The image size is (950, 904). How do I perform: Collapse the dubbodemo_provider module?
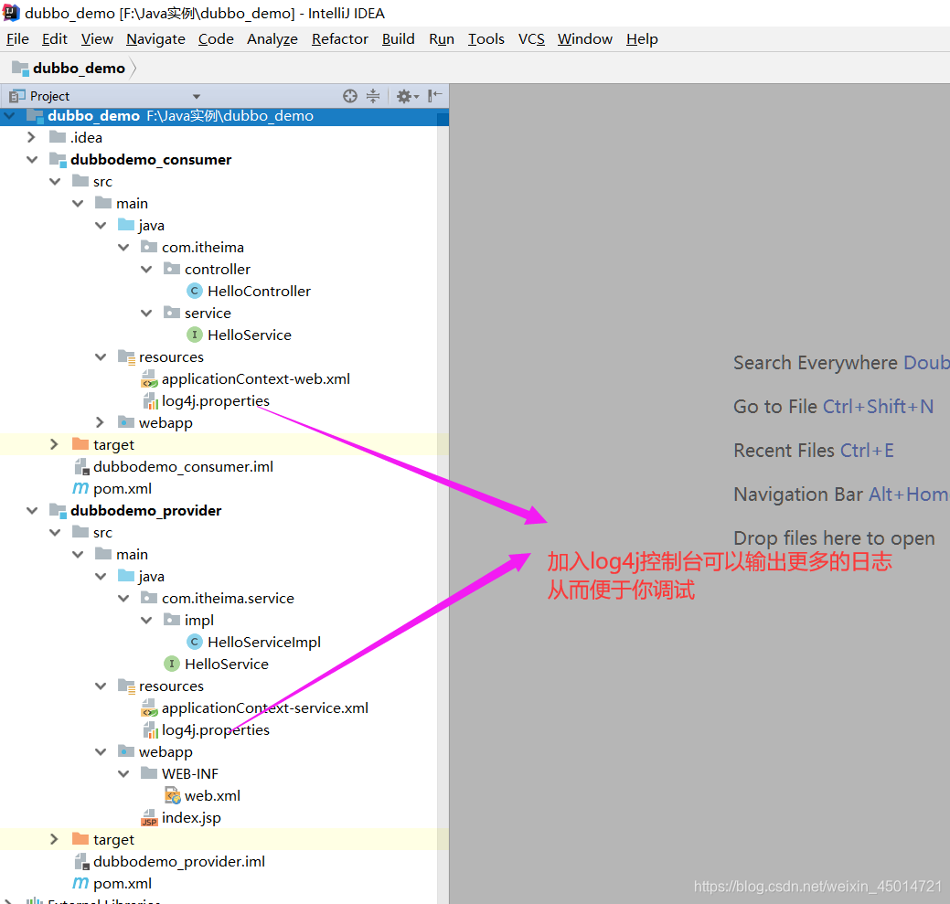coord(31,511)
